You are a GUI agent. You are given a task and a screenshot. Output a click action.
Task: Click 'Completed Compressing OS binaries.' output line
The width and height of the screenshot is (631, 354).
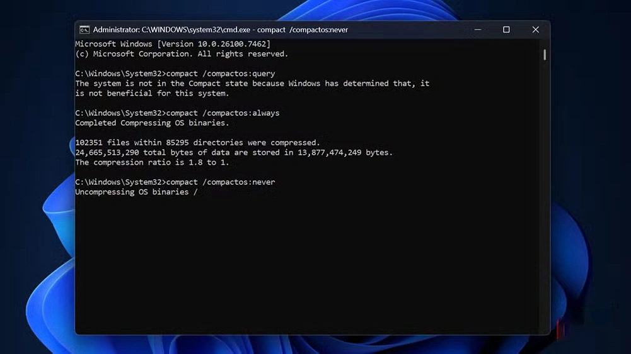pyautogui.click(x=152, y=123)
